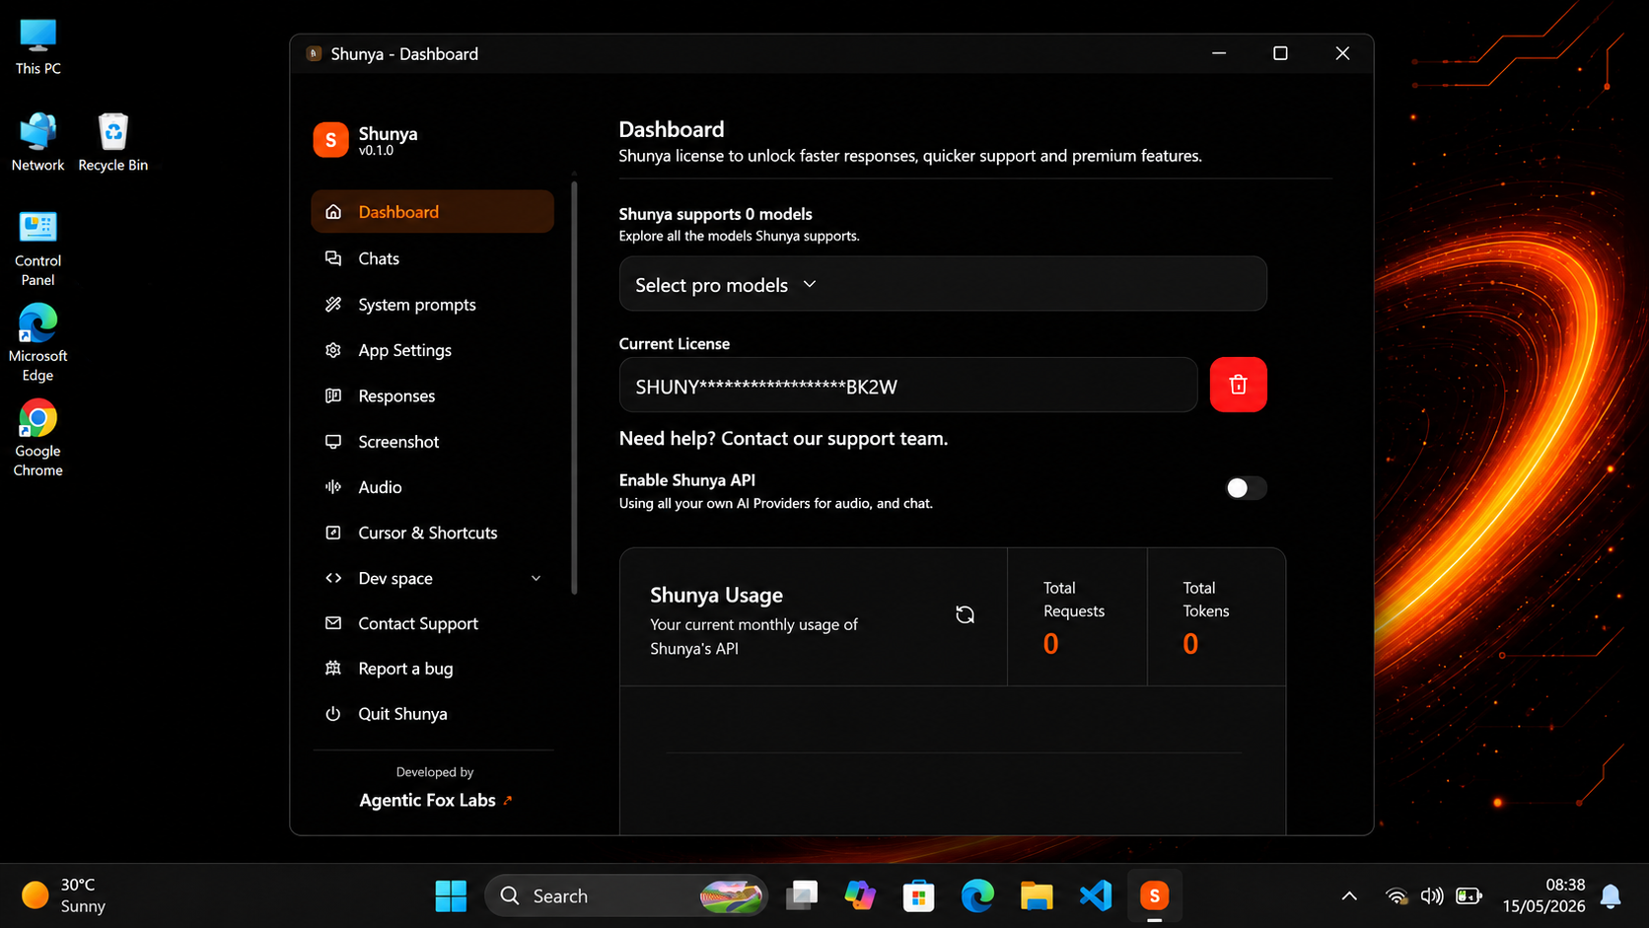Image resolution: width=1649 pixels, height=928 pixels.
Task: Click the Current License key field
Action: tap(908, 385)
